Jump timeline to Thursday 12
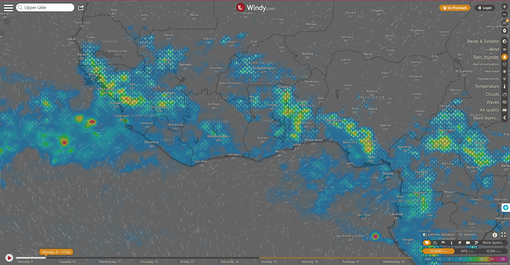The width and height of the screenshot is (510, 265). tap(149, 262)
